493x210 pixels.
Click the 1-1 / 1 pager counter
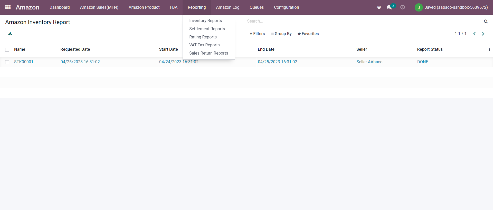(x=460, y=34)
